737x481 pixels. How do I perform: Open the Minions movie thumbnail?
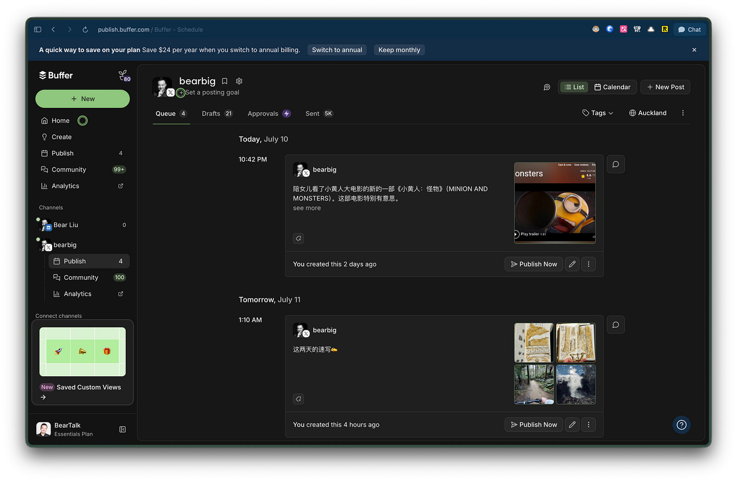pyautogui.click(x=555, y=203)
